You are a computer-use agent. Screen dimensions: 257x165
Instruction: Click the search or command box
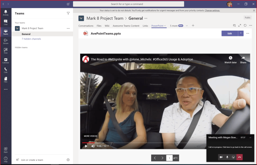tap(127, 4)
